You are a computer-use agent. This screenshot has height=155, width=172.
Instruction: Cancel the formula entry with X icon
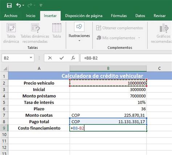50,58
